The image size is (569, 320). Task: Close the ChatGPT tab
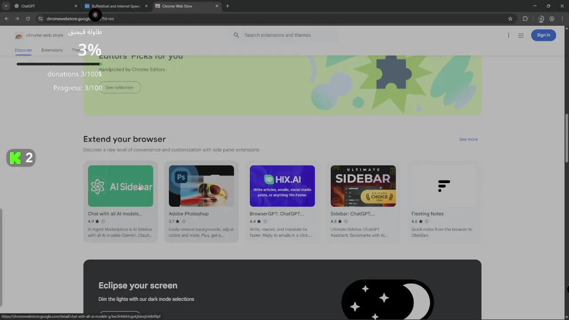point(76,6)
